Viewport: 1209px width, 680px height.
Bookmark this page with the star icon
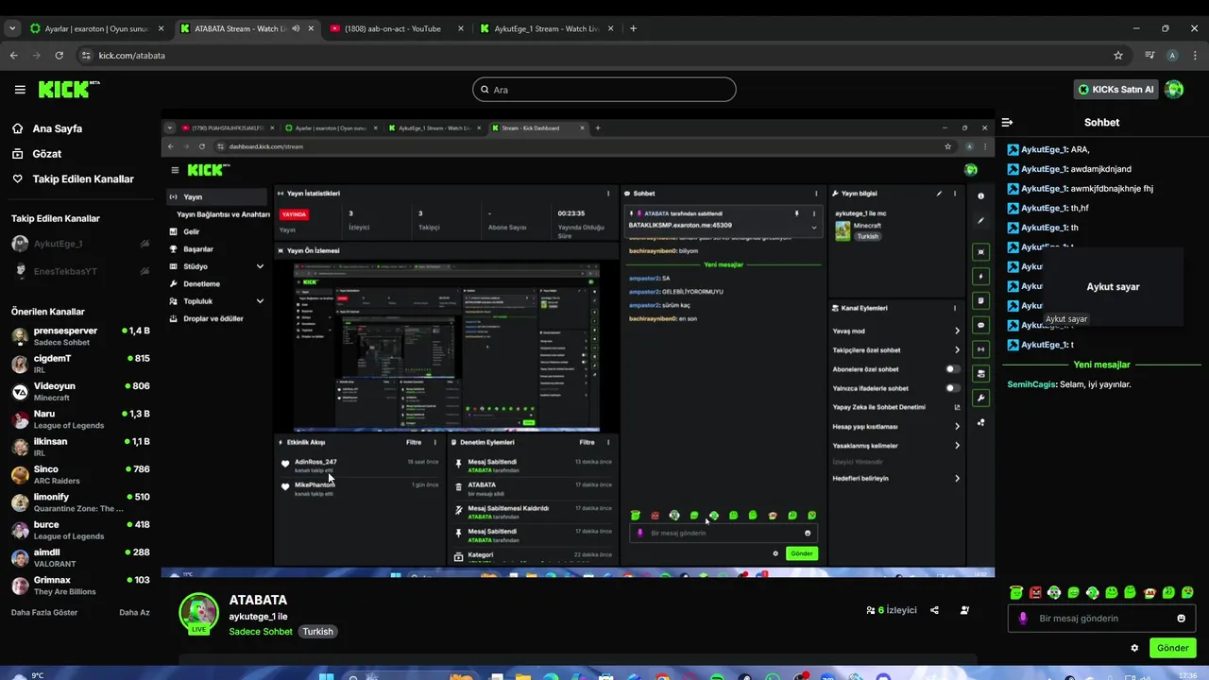pyautogui.click(x=1118, y=55)
